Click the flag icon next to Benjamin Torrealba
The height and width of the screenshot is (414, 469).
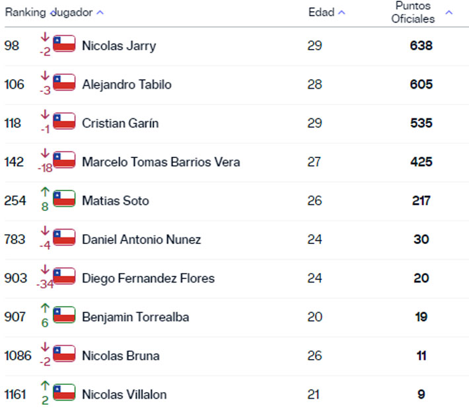(64, 315)
